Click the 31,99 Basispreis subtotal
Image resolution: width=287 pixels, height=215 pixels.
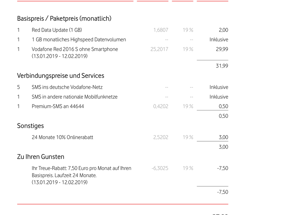click(x=222, y=66)
